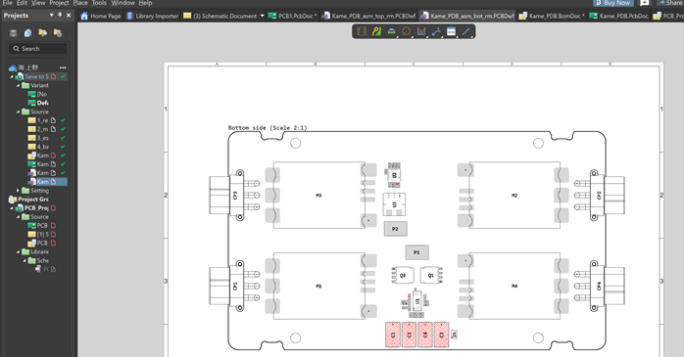This screenshot has height=357, width=684.
Task: Switch to the Kame_PDB.PcbDoc tab
Action: 619,16
